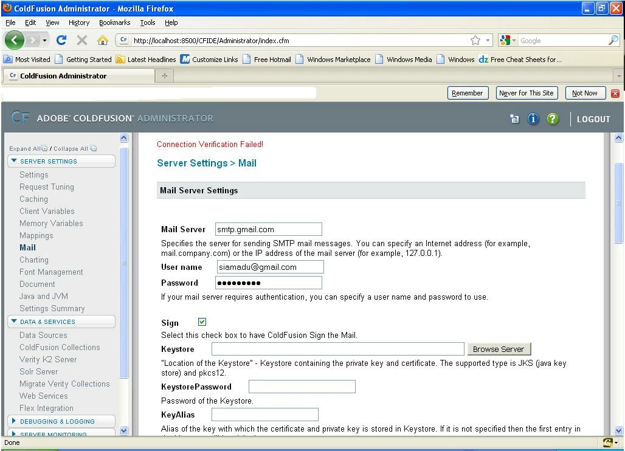
Task: Click the Mail Server input field
Action: (268, 229)
